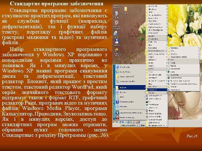Open the highlighted Программы item in Start menu

point(130,88)
